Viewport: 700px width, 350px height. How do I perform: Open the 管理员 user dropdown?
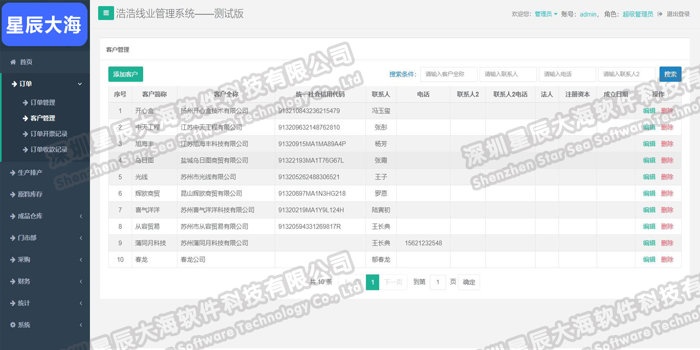545,14
